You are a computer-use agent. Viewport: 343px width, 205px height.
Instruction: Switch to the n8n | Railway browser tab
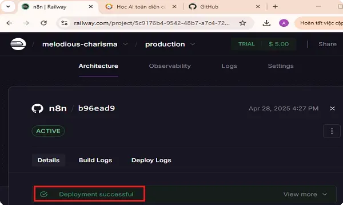coord(57,7)
